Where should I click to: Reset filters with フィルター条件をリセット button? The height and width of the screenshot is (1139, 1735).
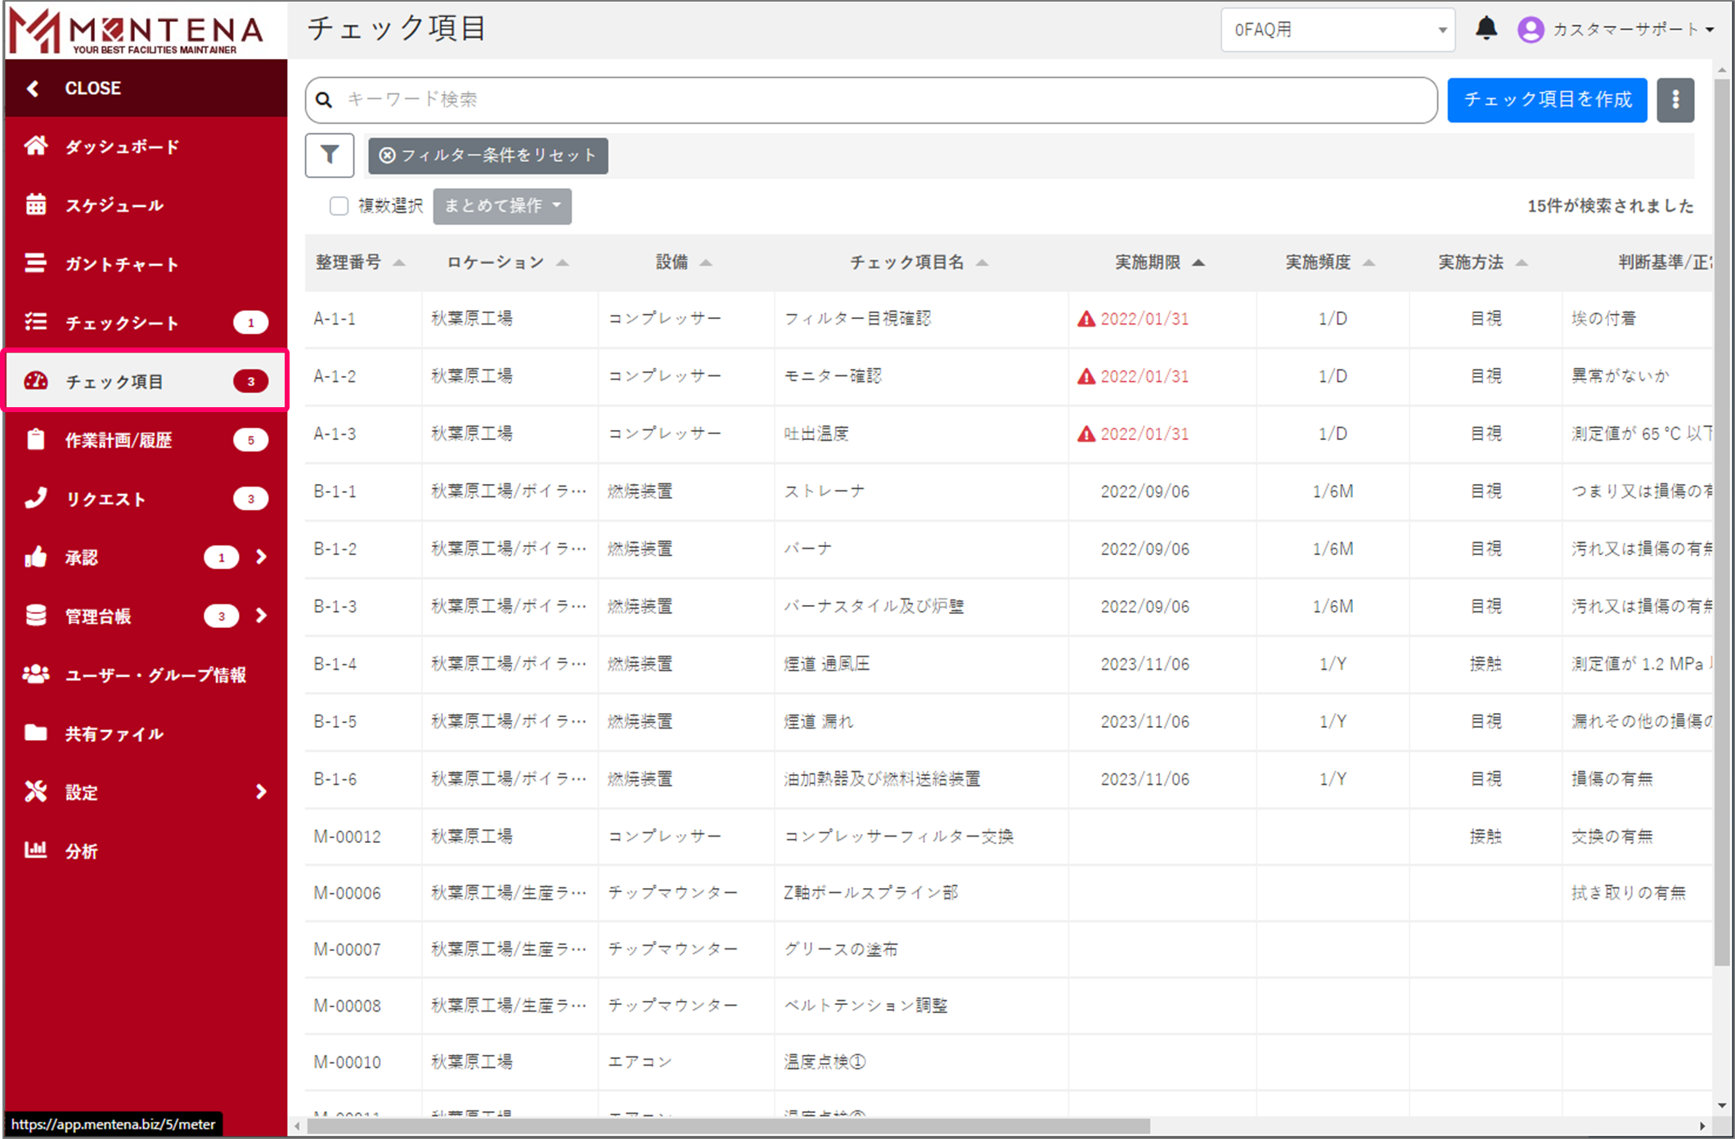[488, 155]
